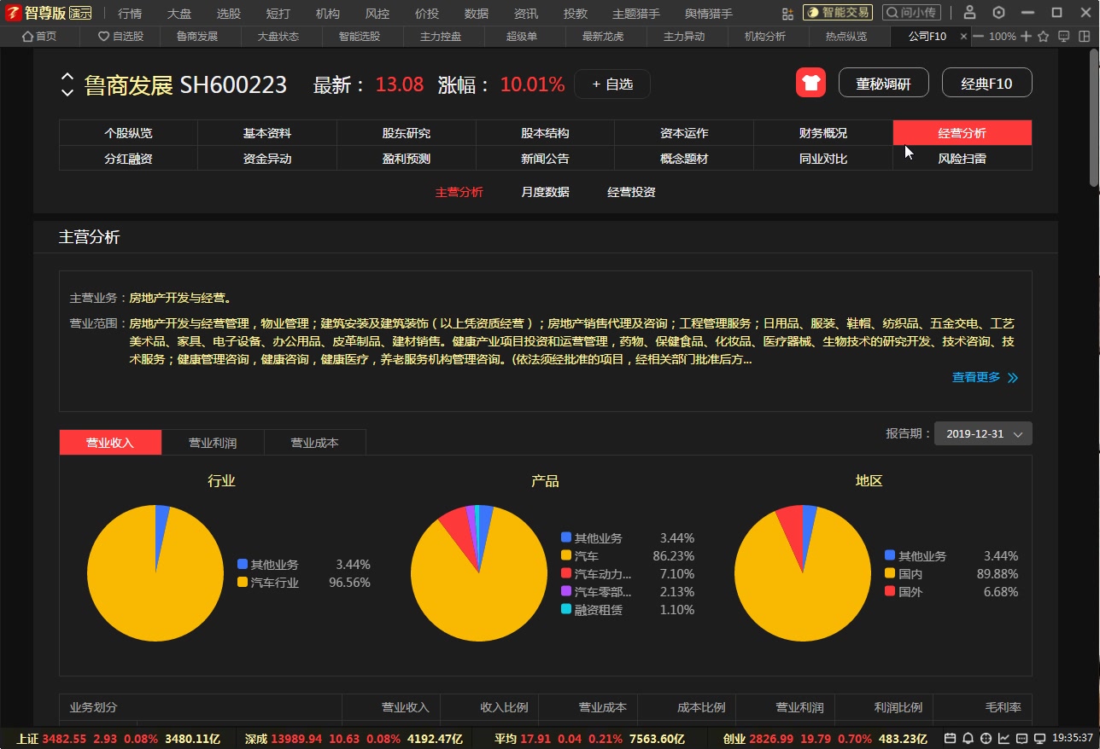Select 同业对比 section
Viewport: 1100px width, 749px height.
point(823,159)
